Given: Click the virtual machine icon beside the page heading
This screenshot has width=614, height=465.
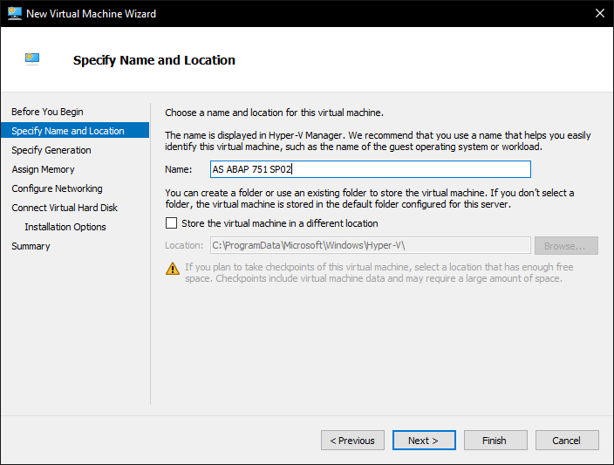Looking at the screenshot, I should (32, 59).
